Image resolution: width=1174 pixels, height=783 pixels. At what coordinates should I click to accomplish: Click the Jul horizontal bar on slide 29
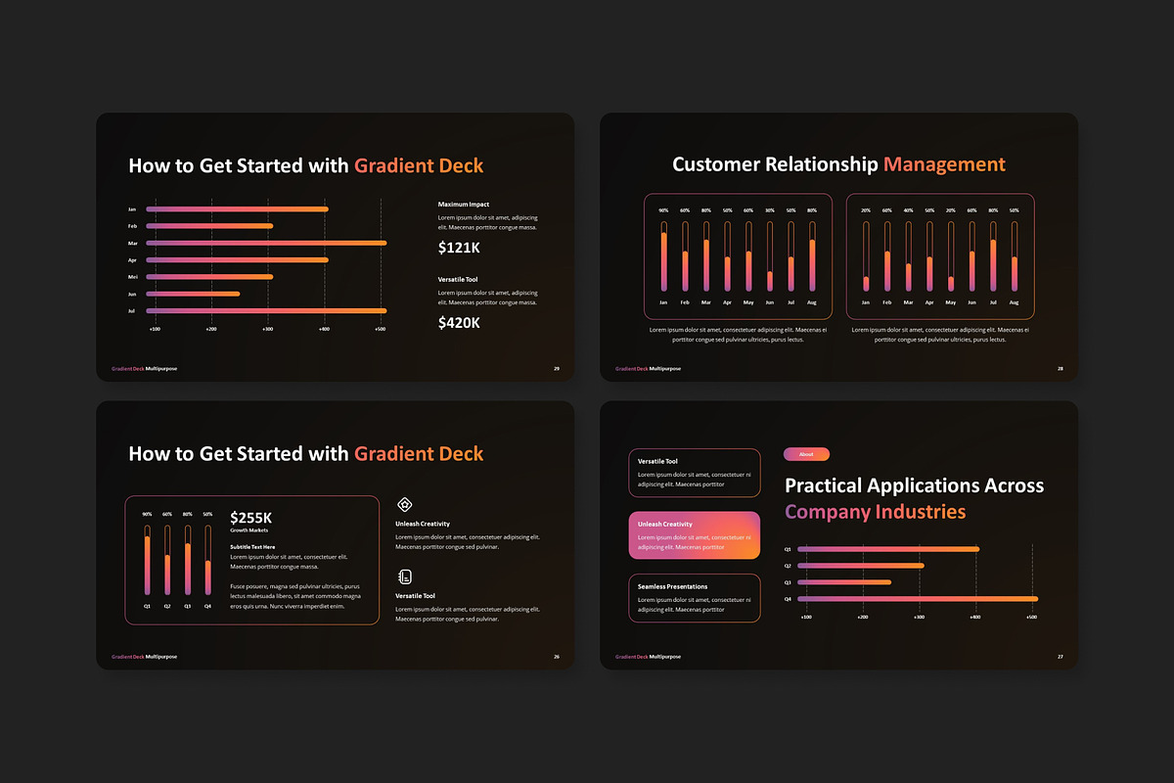pos(266,310)
